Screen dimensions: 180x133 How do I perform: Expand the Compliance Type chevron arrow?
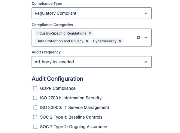146,13
